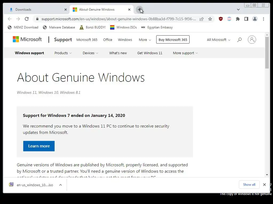
Task: Open Windows nav item
Action: tap(125, 40)
